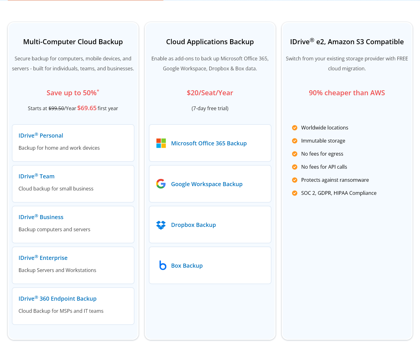Click checkmark icon beside Worldwide locations
Screen dimensions: 420x352
click(x=295, y=128)
